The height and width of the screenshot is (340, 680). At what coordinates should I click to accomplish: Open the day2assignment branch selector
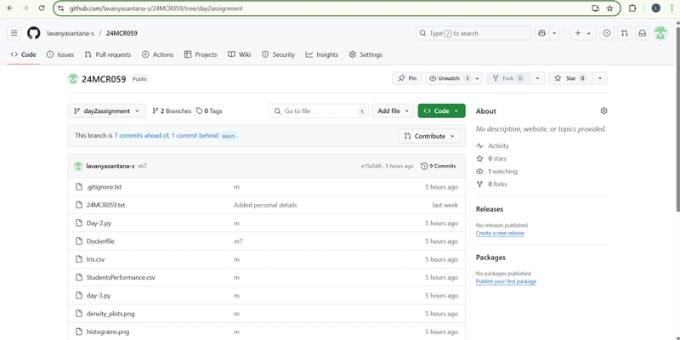coord(107,111)
